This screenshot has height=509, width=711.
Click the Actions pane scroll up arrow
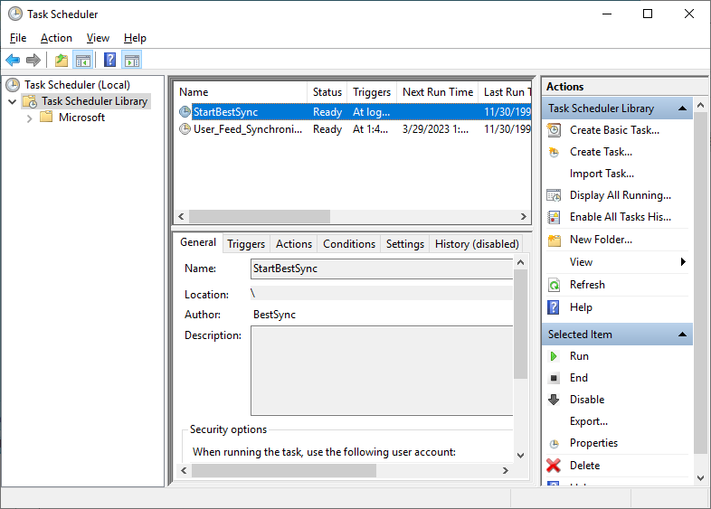click(x=700, y=105)
